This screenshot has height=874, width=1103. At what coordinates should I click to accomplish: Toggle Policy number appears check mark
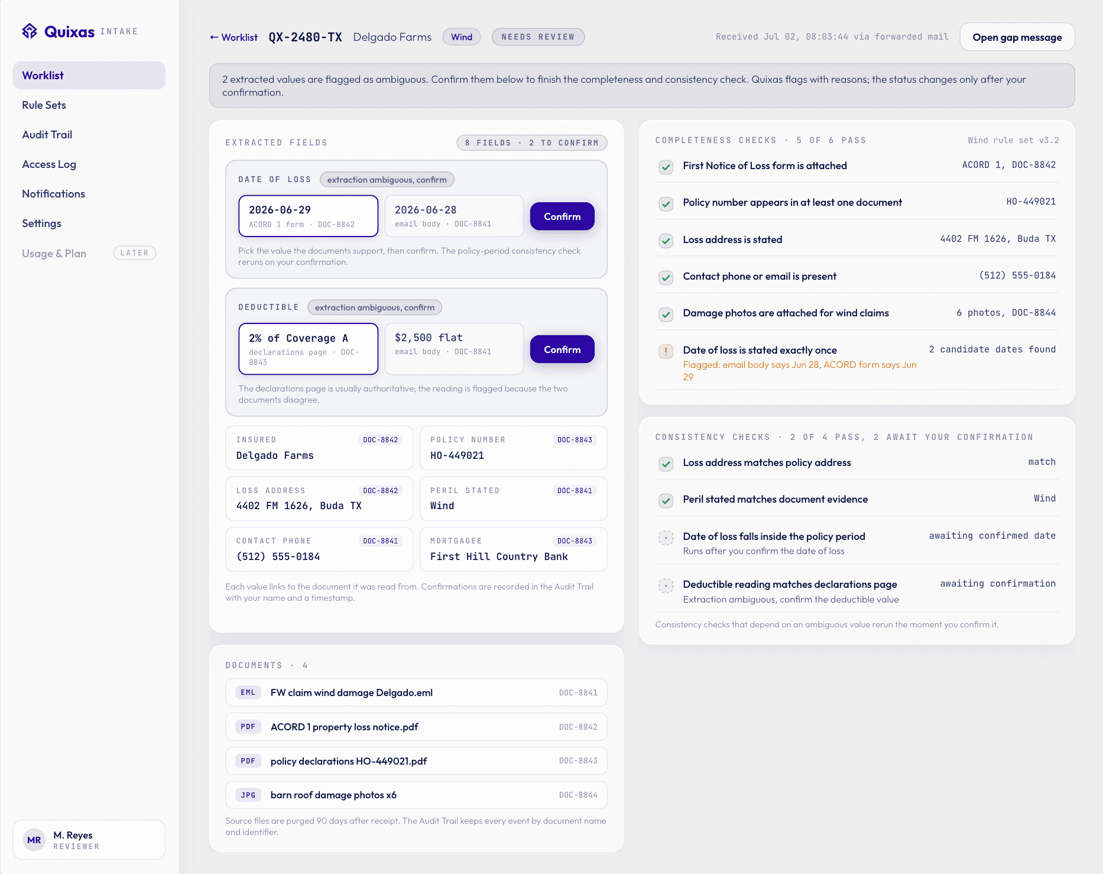pyautogui.click(x=666, y=204)
